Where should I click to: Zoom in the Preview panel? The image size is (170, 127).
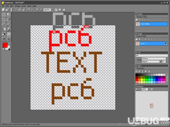[x=137, y=89]
